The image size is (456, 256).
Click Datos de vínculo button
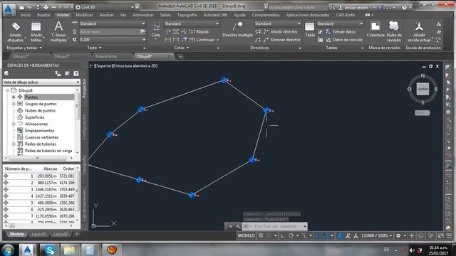coord(344,40)
